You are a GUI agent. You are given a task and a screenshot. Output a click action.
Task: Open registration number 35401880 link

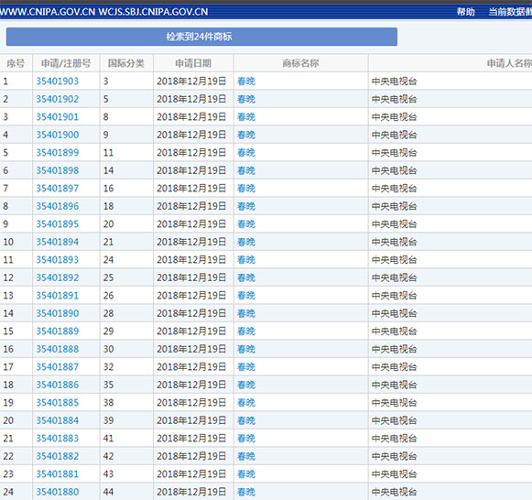[x=58, y=492]
